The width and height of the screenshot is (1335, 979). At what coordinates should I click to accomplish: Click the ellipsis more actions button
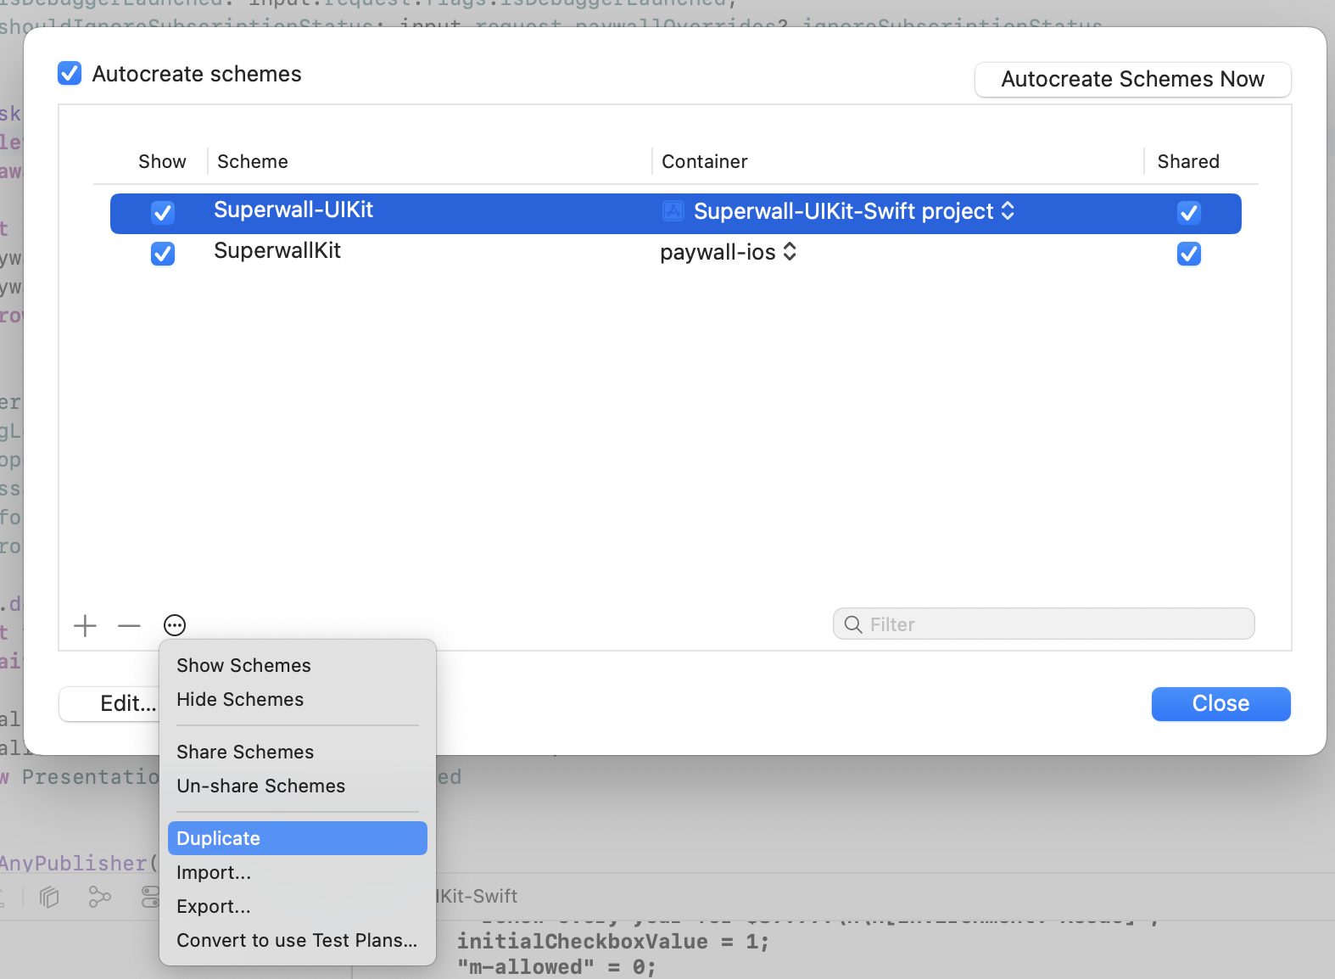point(175,625)
